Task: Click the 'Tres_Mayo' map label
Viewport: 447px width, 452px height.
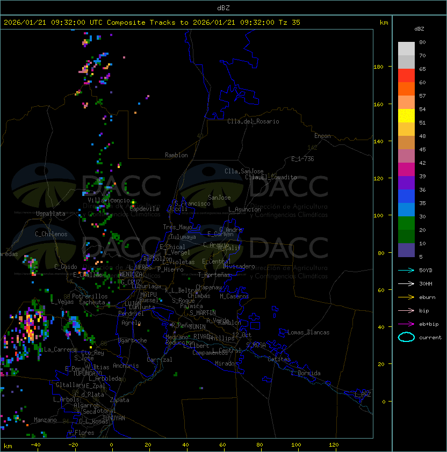Action: [x=177, y=227]
